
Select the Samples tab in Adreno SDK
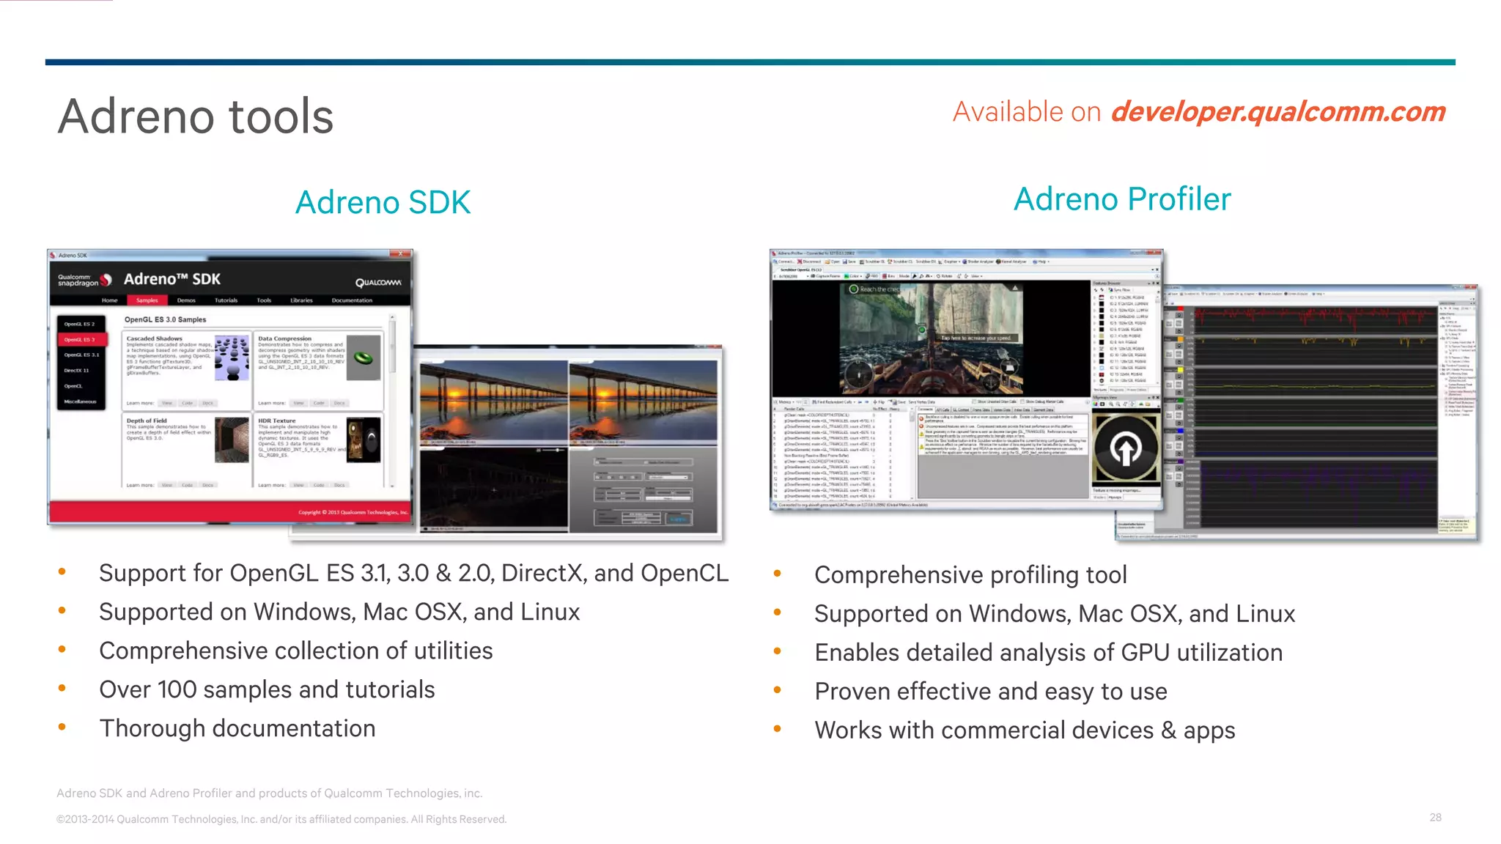click(x=147, y=300)
